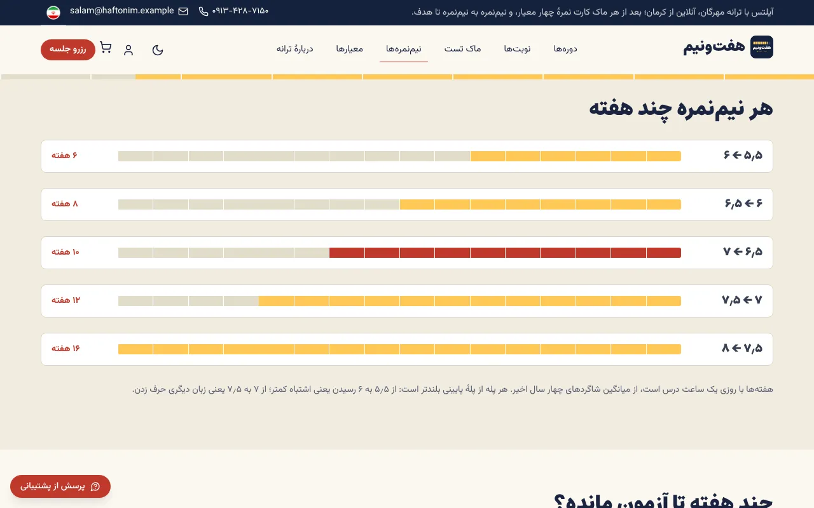The height and width of the screenshot is (508, 814).
Task: Click the progress bar beside ۱۲ هفته
Action: 399,301
